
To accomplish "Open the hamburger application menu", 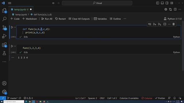I will tap(9, 3).
